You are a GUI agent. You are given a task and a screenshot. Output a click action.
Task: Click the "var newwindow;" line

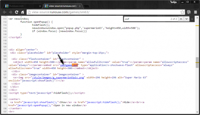click(19, 19)
